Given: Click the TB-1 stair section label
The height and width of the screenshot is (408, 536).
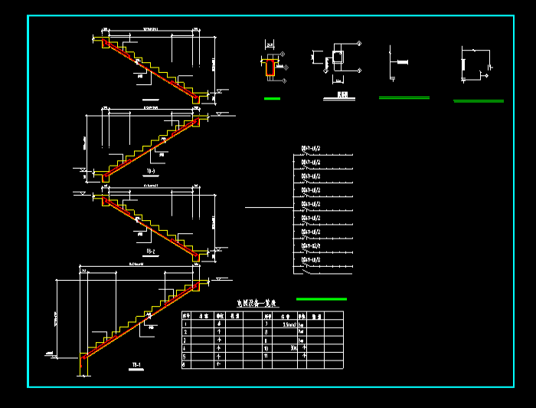Looking at the screenshot, I should pyautogui.click(x=136, y=364).
